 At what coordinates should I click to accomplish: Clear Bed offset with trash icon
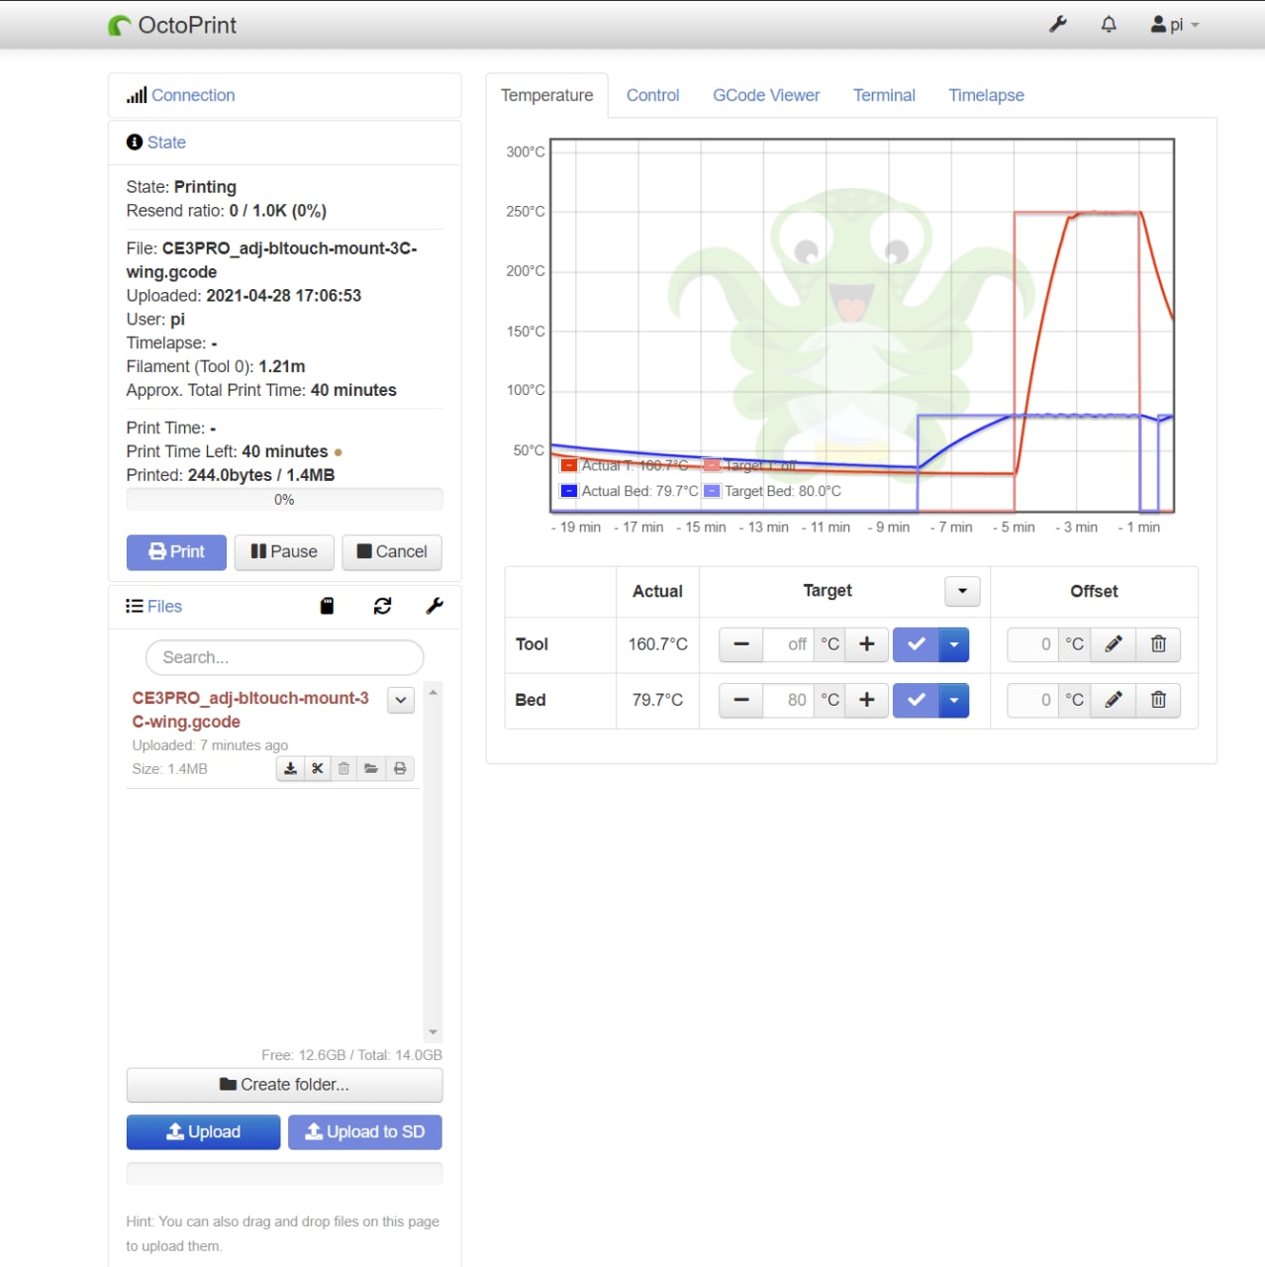[x=1158, y=700]
